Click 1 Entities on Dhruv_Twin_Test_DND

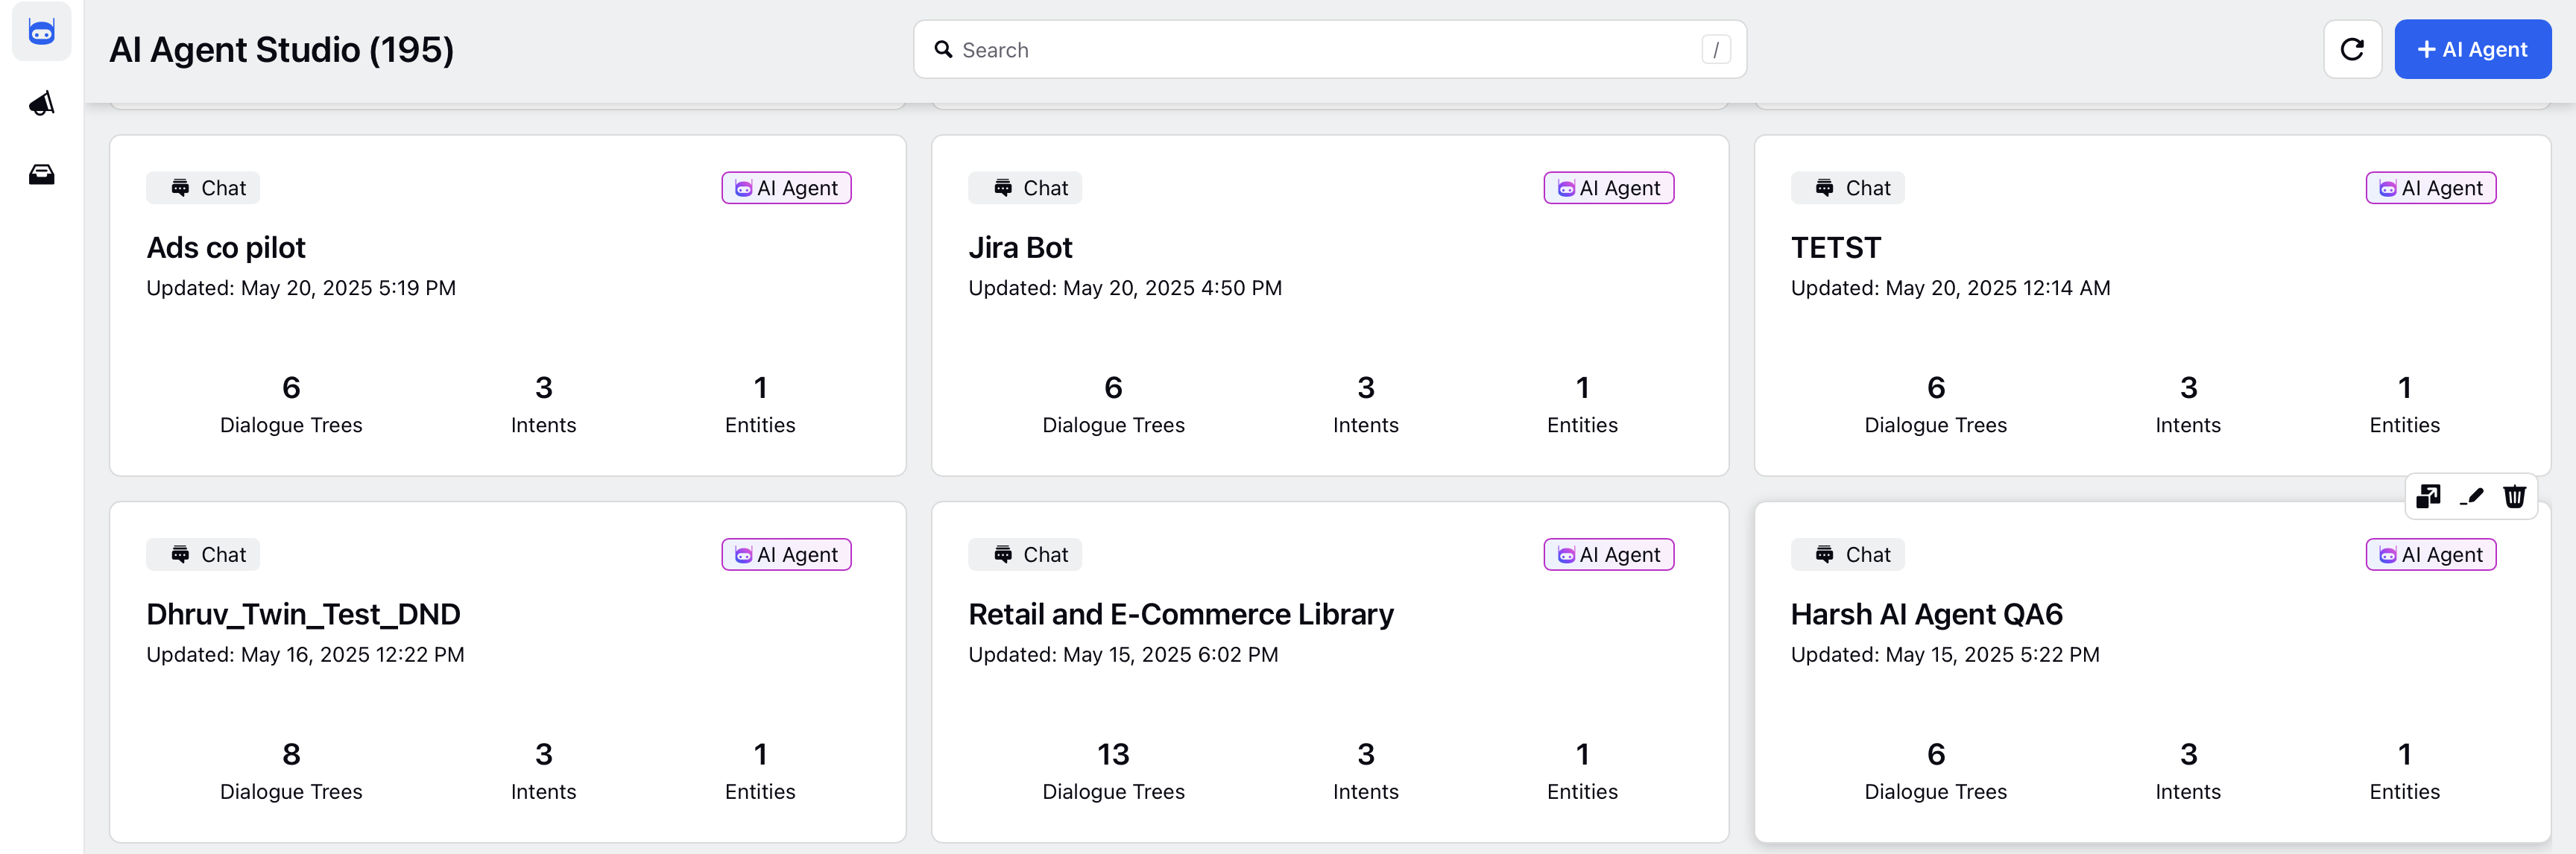[760, 771]
